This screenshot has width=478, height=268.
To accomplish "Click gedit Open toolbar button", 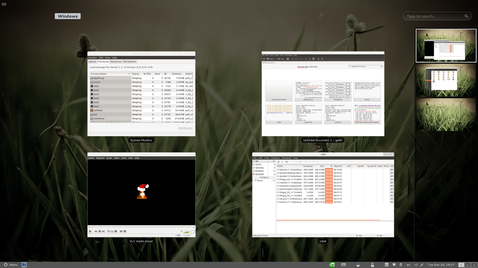I will [270, 59].
